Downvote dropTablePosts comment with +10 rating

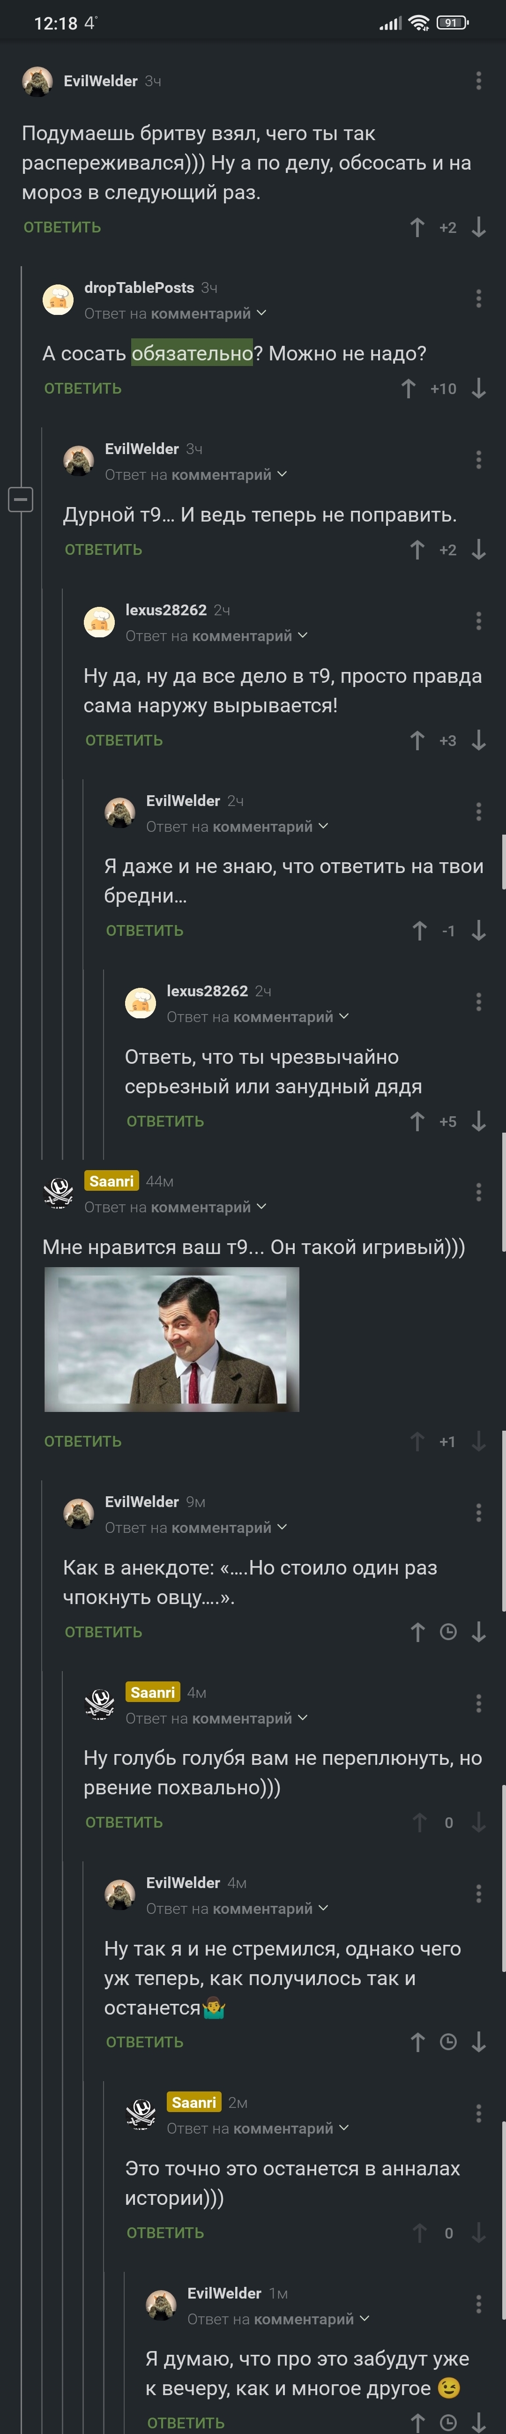(x=479, y=388)
